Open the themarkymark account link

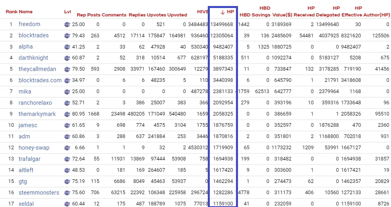[x=37, y=114]
